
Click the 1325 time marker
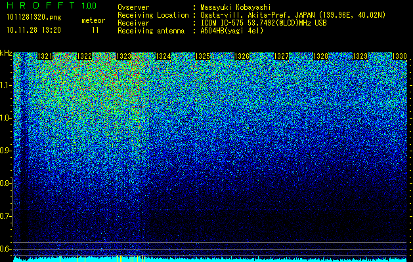[x=202, y=56]
